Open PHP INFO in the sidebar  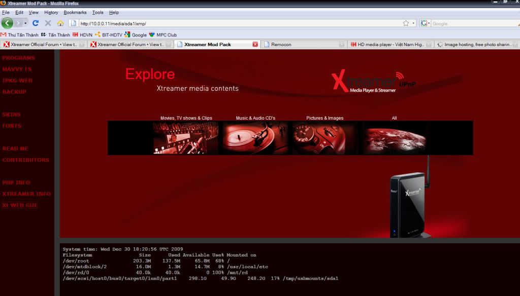point(16,183)
